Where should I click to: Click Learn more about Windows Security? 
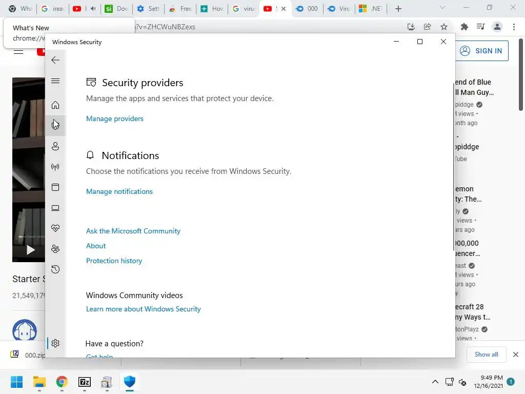click(144, 309)
